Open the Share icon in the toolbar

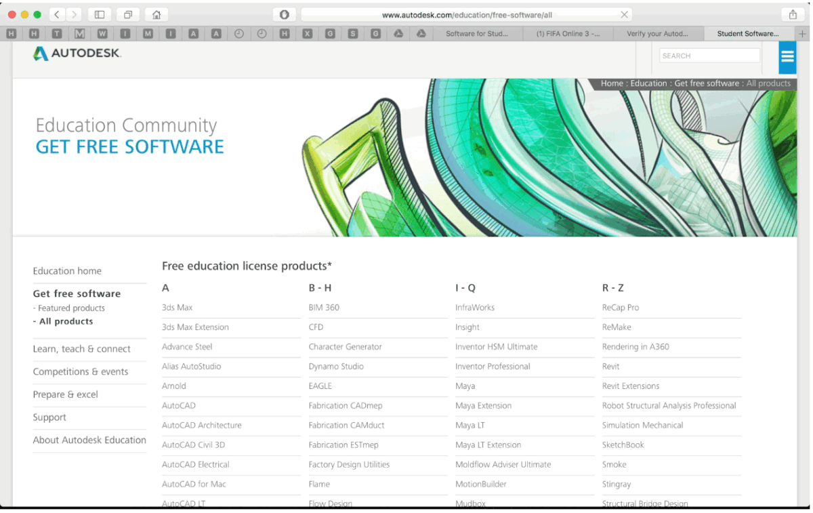pyautogui.click(x=793, y=14)
